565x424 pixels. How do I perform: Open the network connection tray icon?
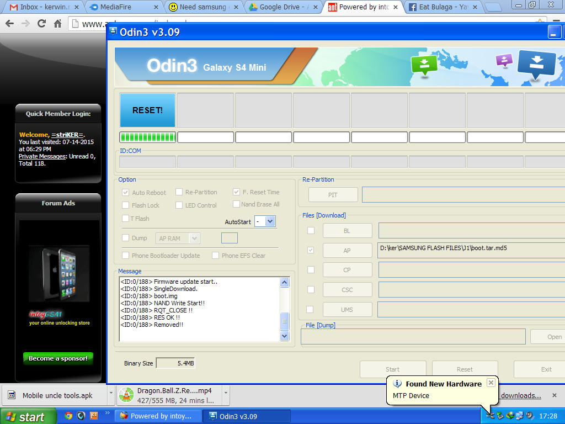point(519,416)
